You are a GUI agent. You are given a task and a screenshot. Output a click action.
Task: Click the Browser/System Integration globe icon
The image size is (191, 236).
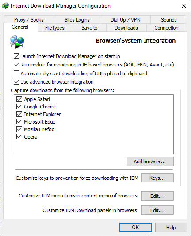pos(17,42)
